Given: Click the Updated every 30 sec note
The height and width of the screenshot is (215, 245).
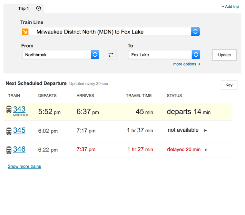Looking at the screenshot, I should click(89, 84).
